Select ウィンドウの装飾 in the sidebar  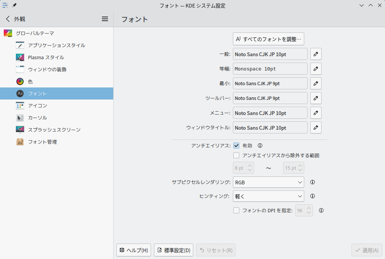pyautogui.click(x=57, y=69)
